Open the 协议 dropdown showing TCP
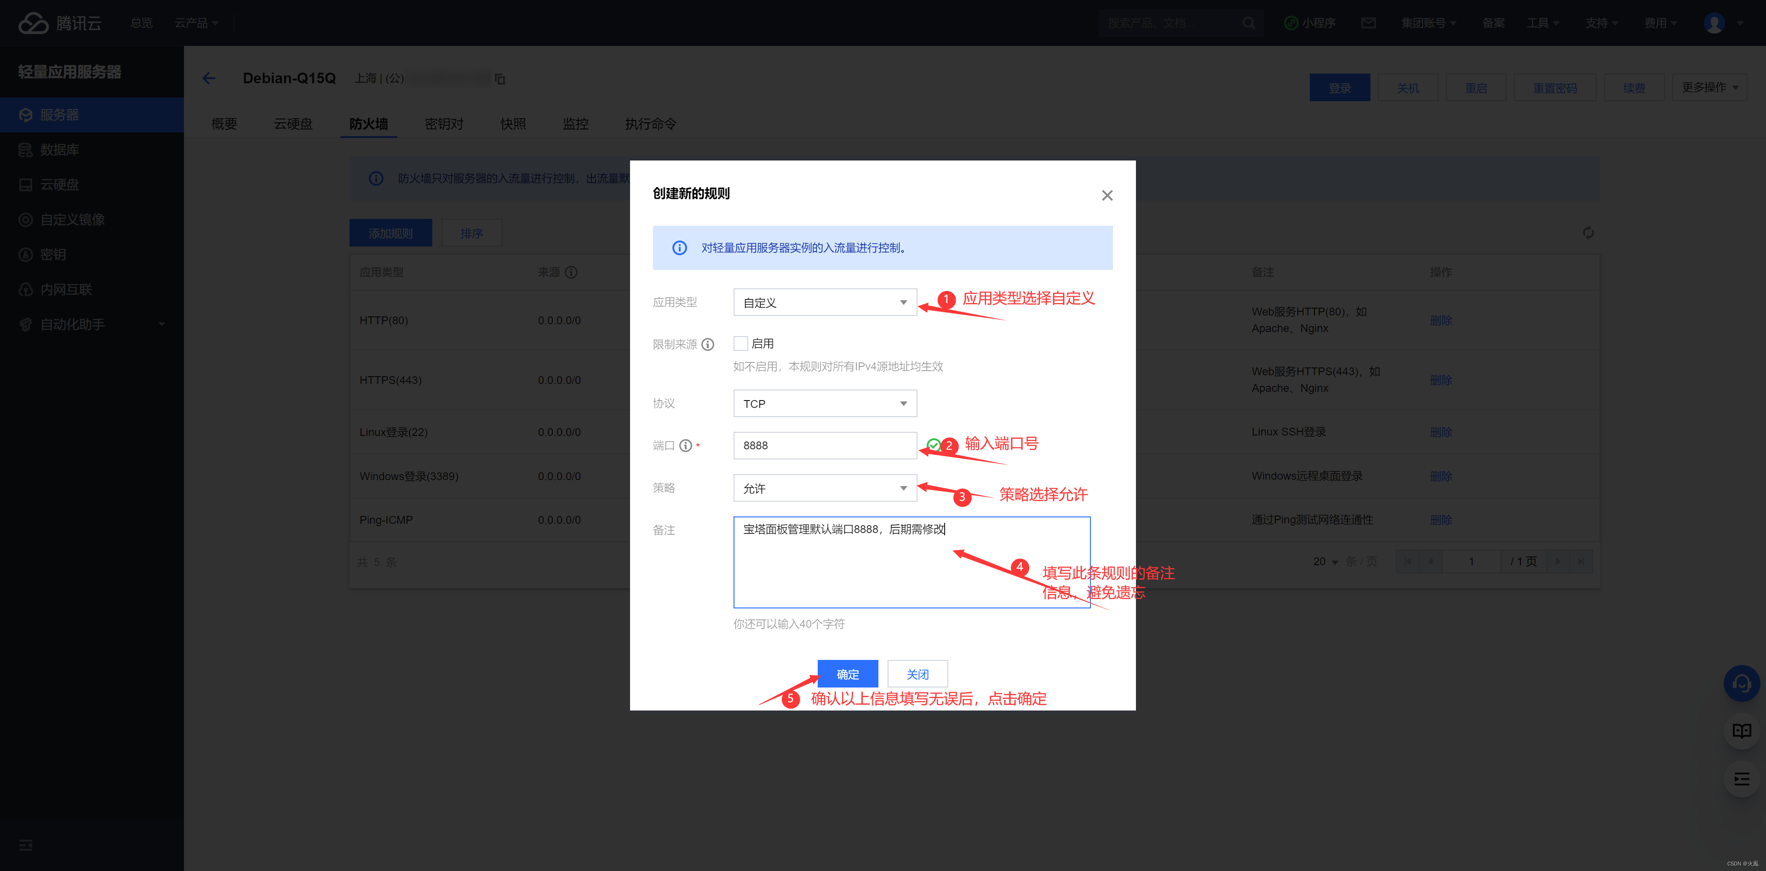1766x871 pixels. point(825,404)
